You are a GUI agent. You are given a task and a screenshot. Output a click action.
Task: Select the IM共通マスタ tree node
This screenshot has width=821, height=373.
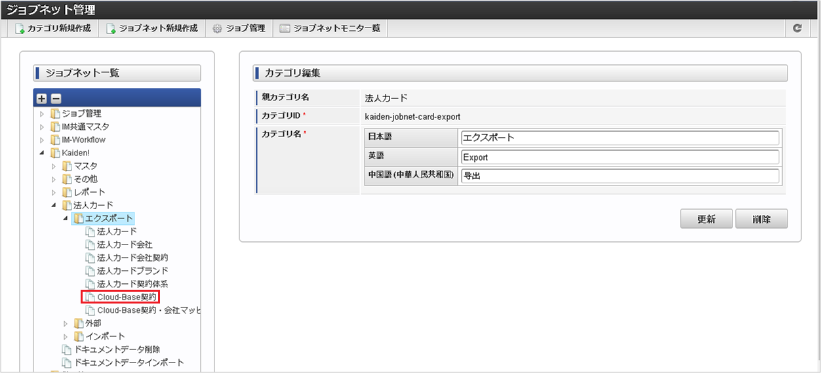85,127
